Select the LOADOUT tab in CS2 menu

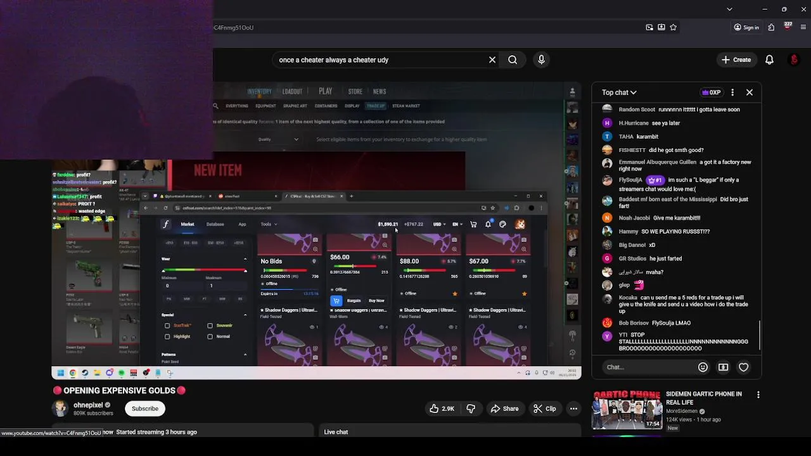tap(292, 92)
